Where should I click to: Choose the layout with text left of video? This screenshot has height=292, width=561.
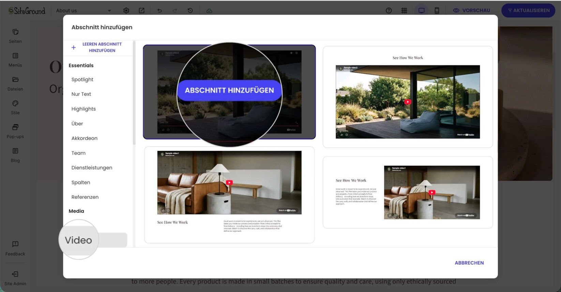pos(408,193)
